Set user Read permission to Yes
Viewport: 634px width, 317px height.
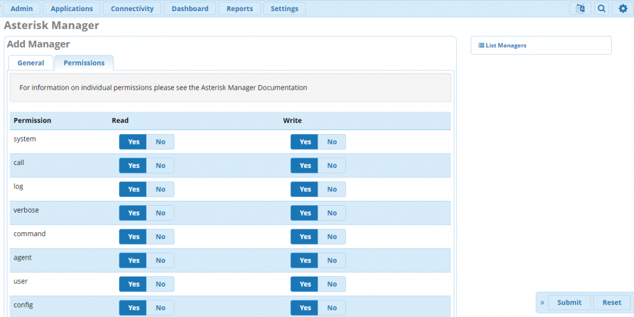(x=132, y=284)
